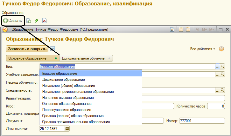
Task: Click the M memory button in the title bar
Action: coord(197,29)
